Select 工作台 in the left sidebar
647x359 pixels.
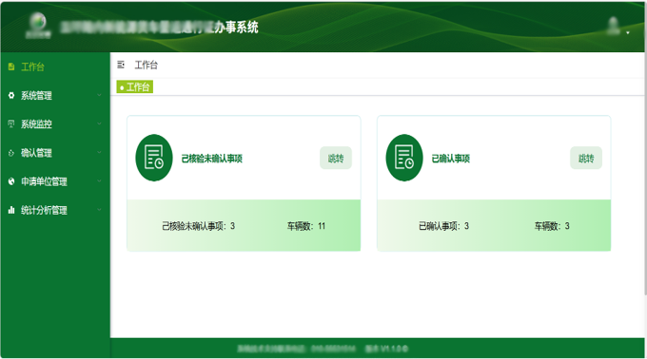[32, 66]
